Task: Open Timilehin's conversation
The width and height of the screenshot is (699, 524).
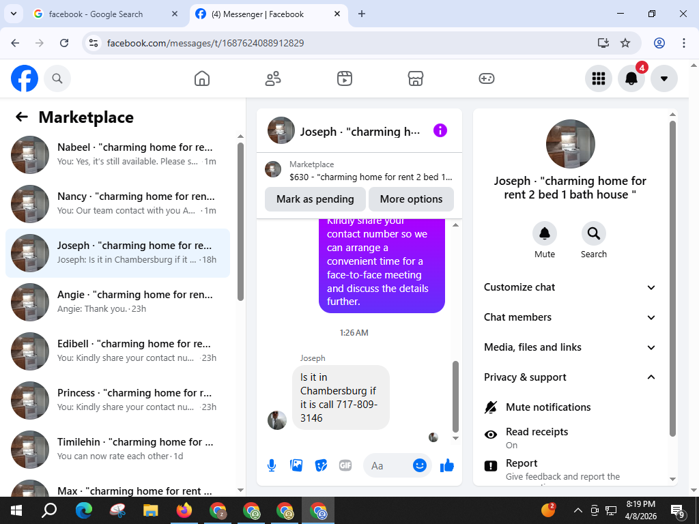Action: click(117, 449)
